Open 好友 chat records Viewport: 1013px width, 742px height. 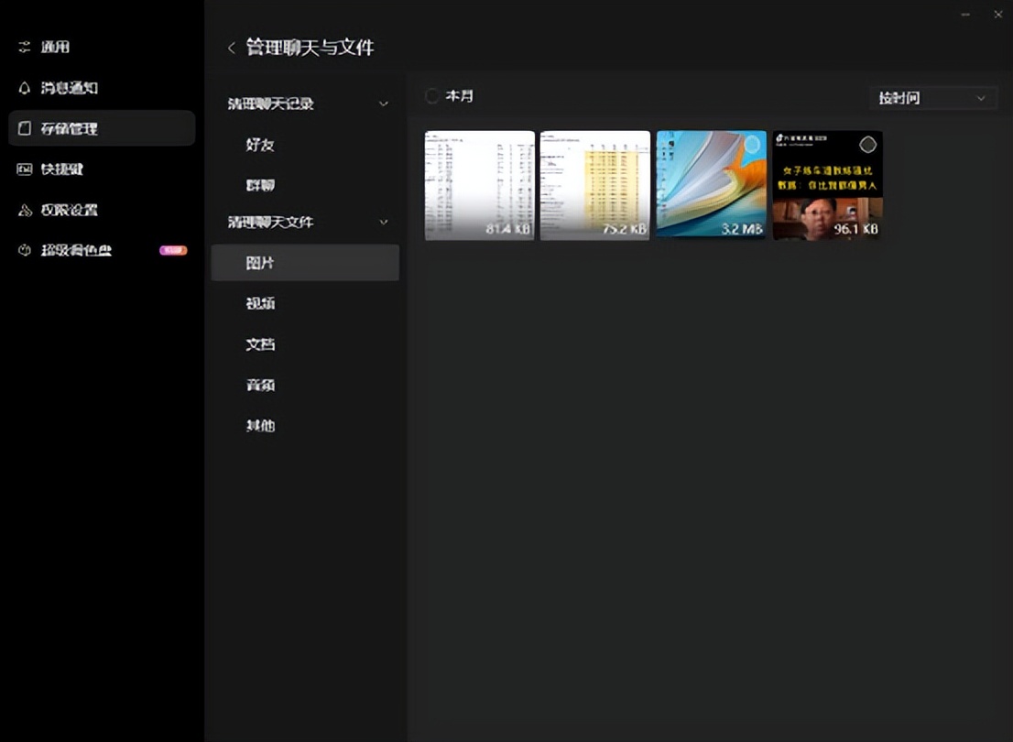coord(260,145)
